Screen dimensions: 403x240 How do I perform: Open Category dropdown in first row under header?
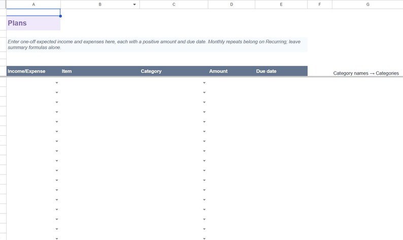[x=205, y=83]
